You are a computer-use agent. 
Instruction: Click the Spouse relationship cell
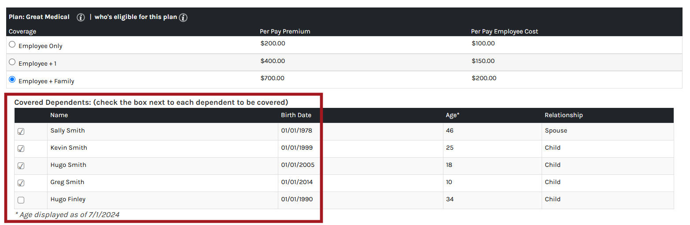[x=556, y=131]
